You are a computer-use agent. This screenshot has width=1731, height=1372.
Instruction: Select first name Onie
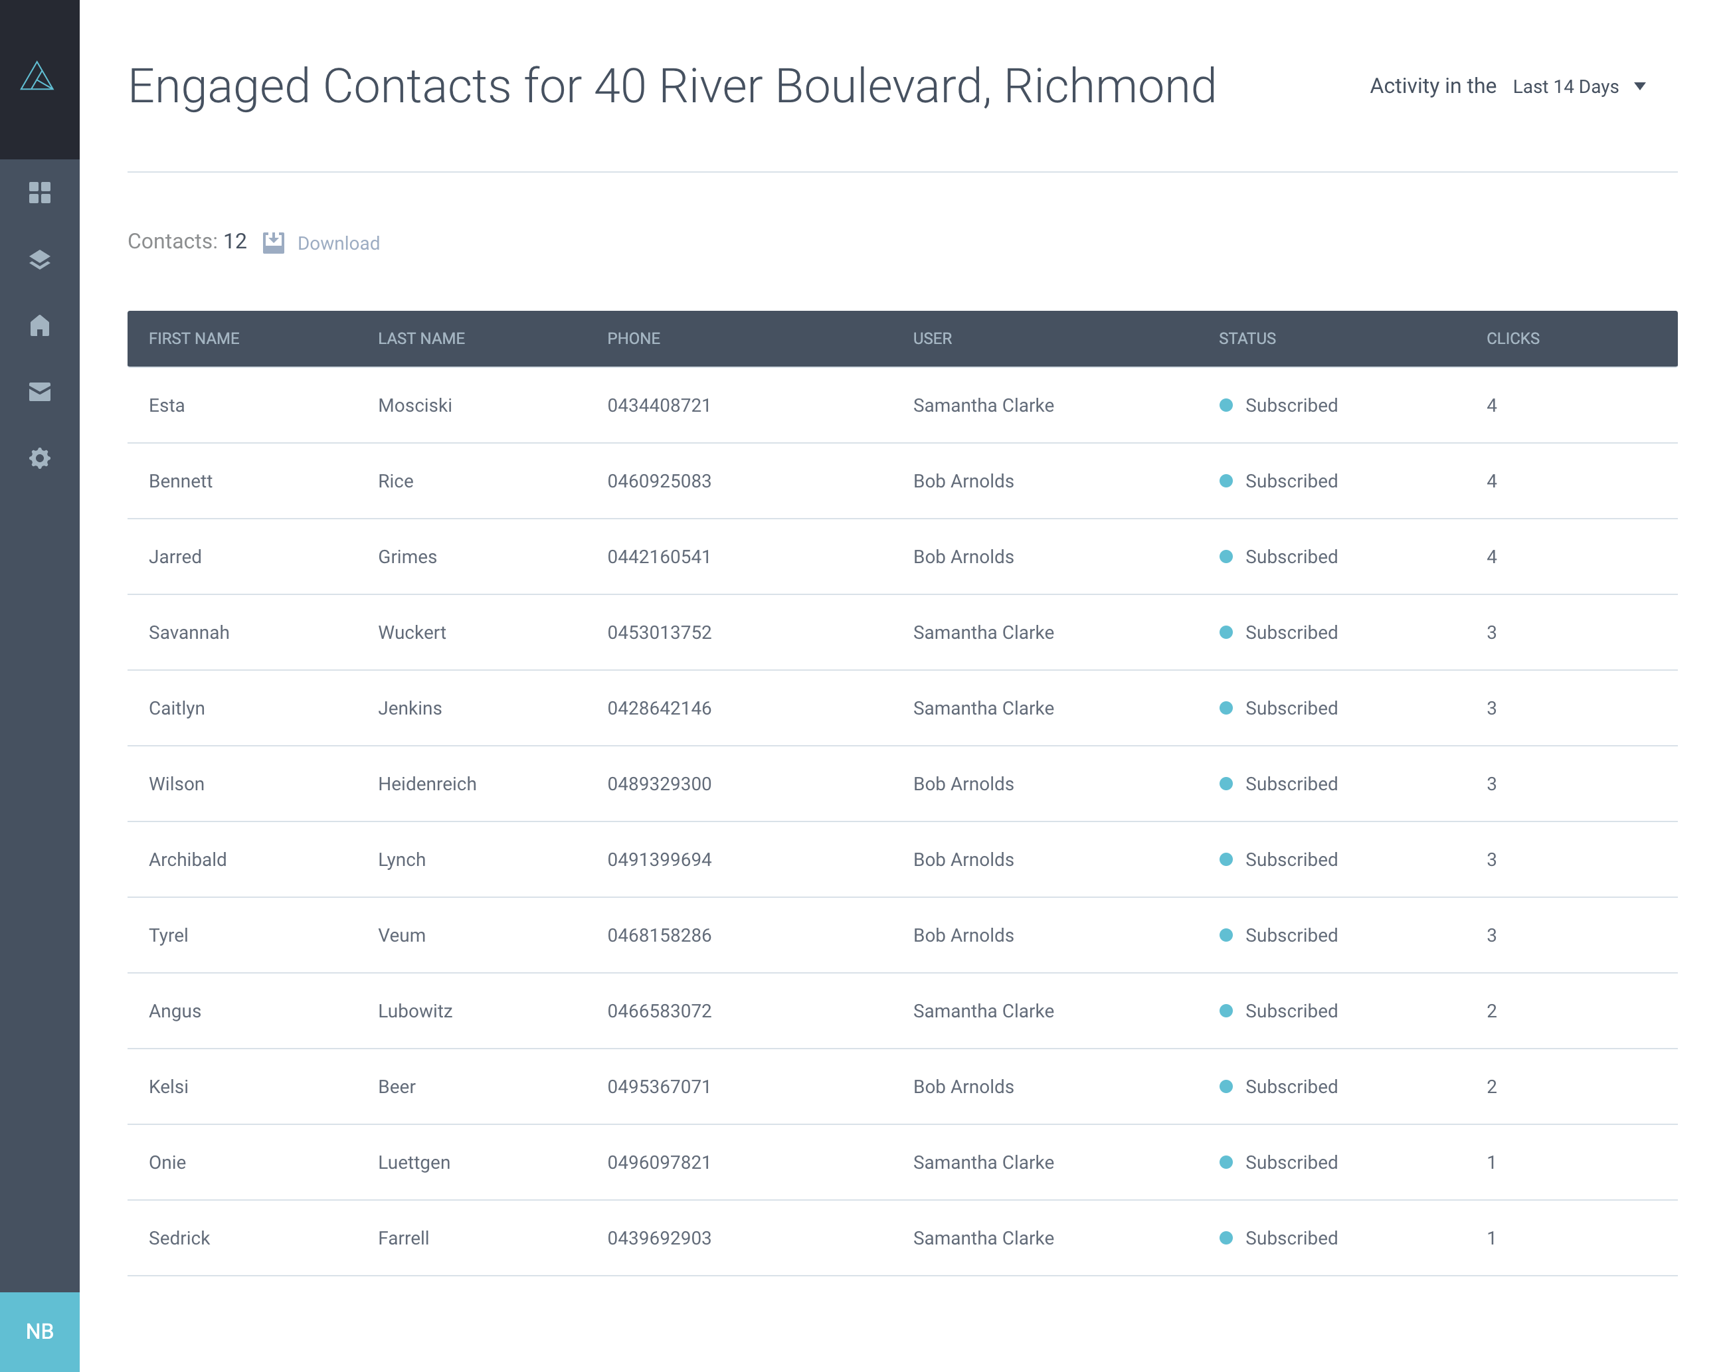(x=167, y=1162)
